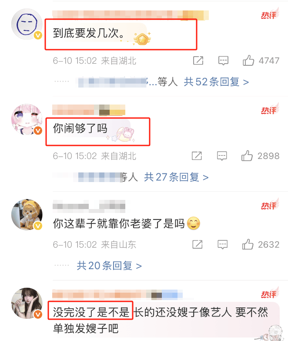Viewport: 288px width, 341px height.
Task: Open the pink-haired anime avatar profile
Action: click(27, 119)
